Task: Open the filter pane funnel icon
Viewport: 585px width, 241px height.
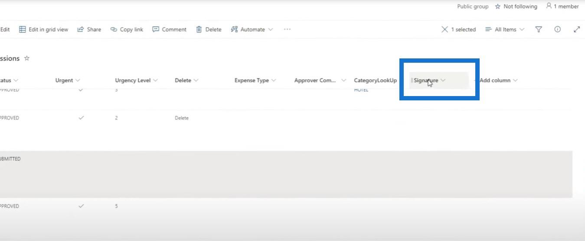Action: coord(539,29)
